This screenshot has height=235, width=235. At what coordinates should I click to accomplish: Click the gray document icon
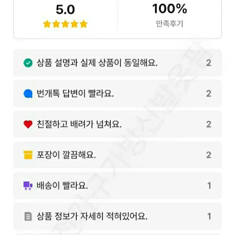[28, 216]
